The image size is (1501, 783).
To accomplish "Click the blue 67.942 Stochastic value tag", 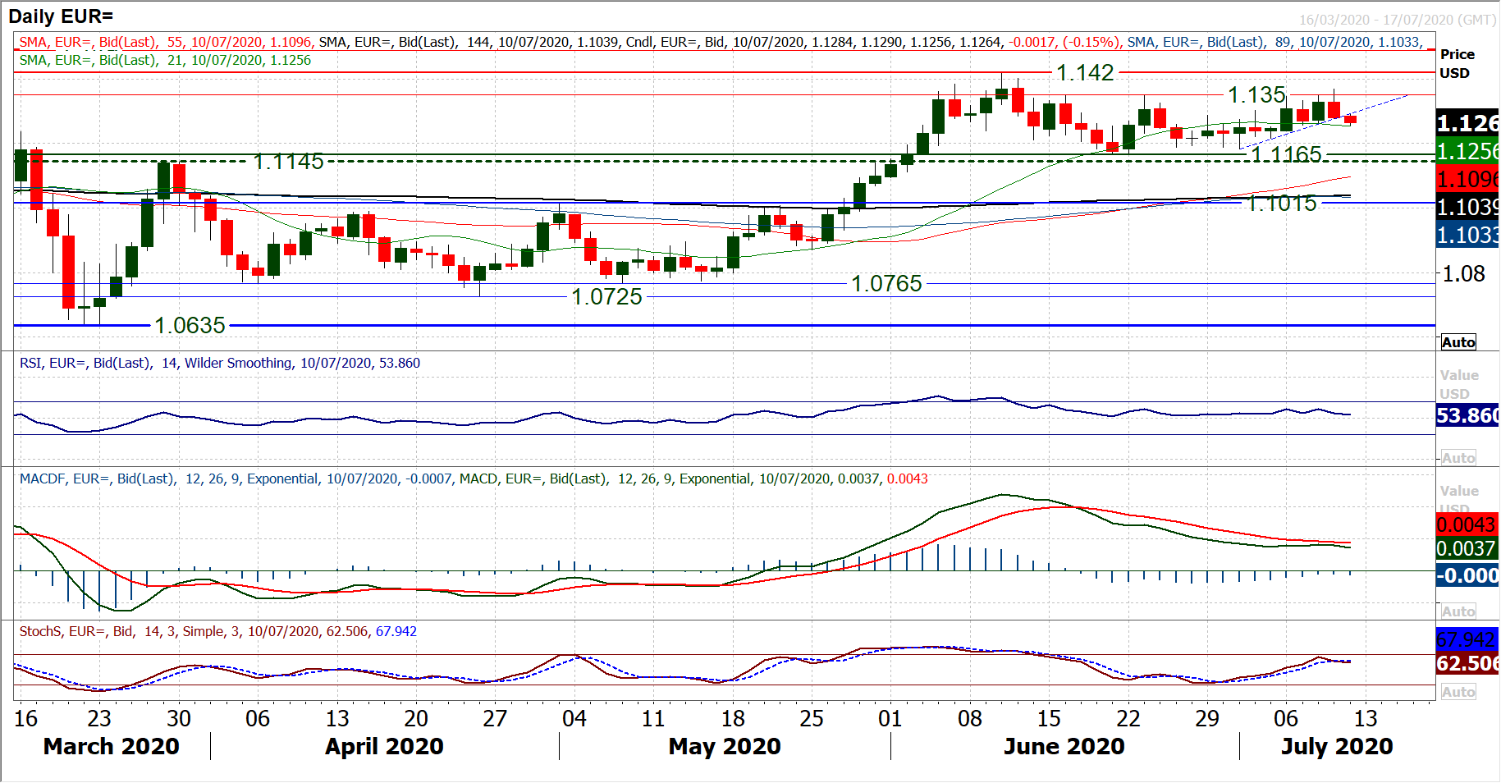I will (x=1467, y=639).
